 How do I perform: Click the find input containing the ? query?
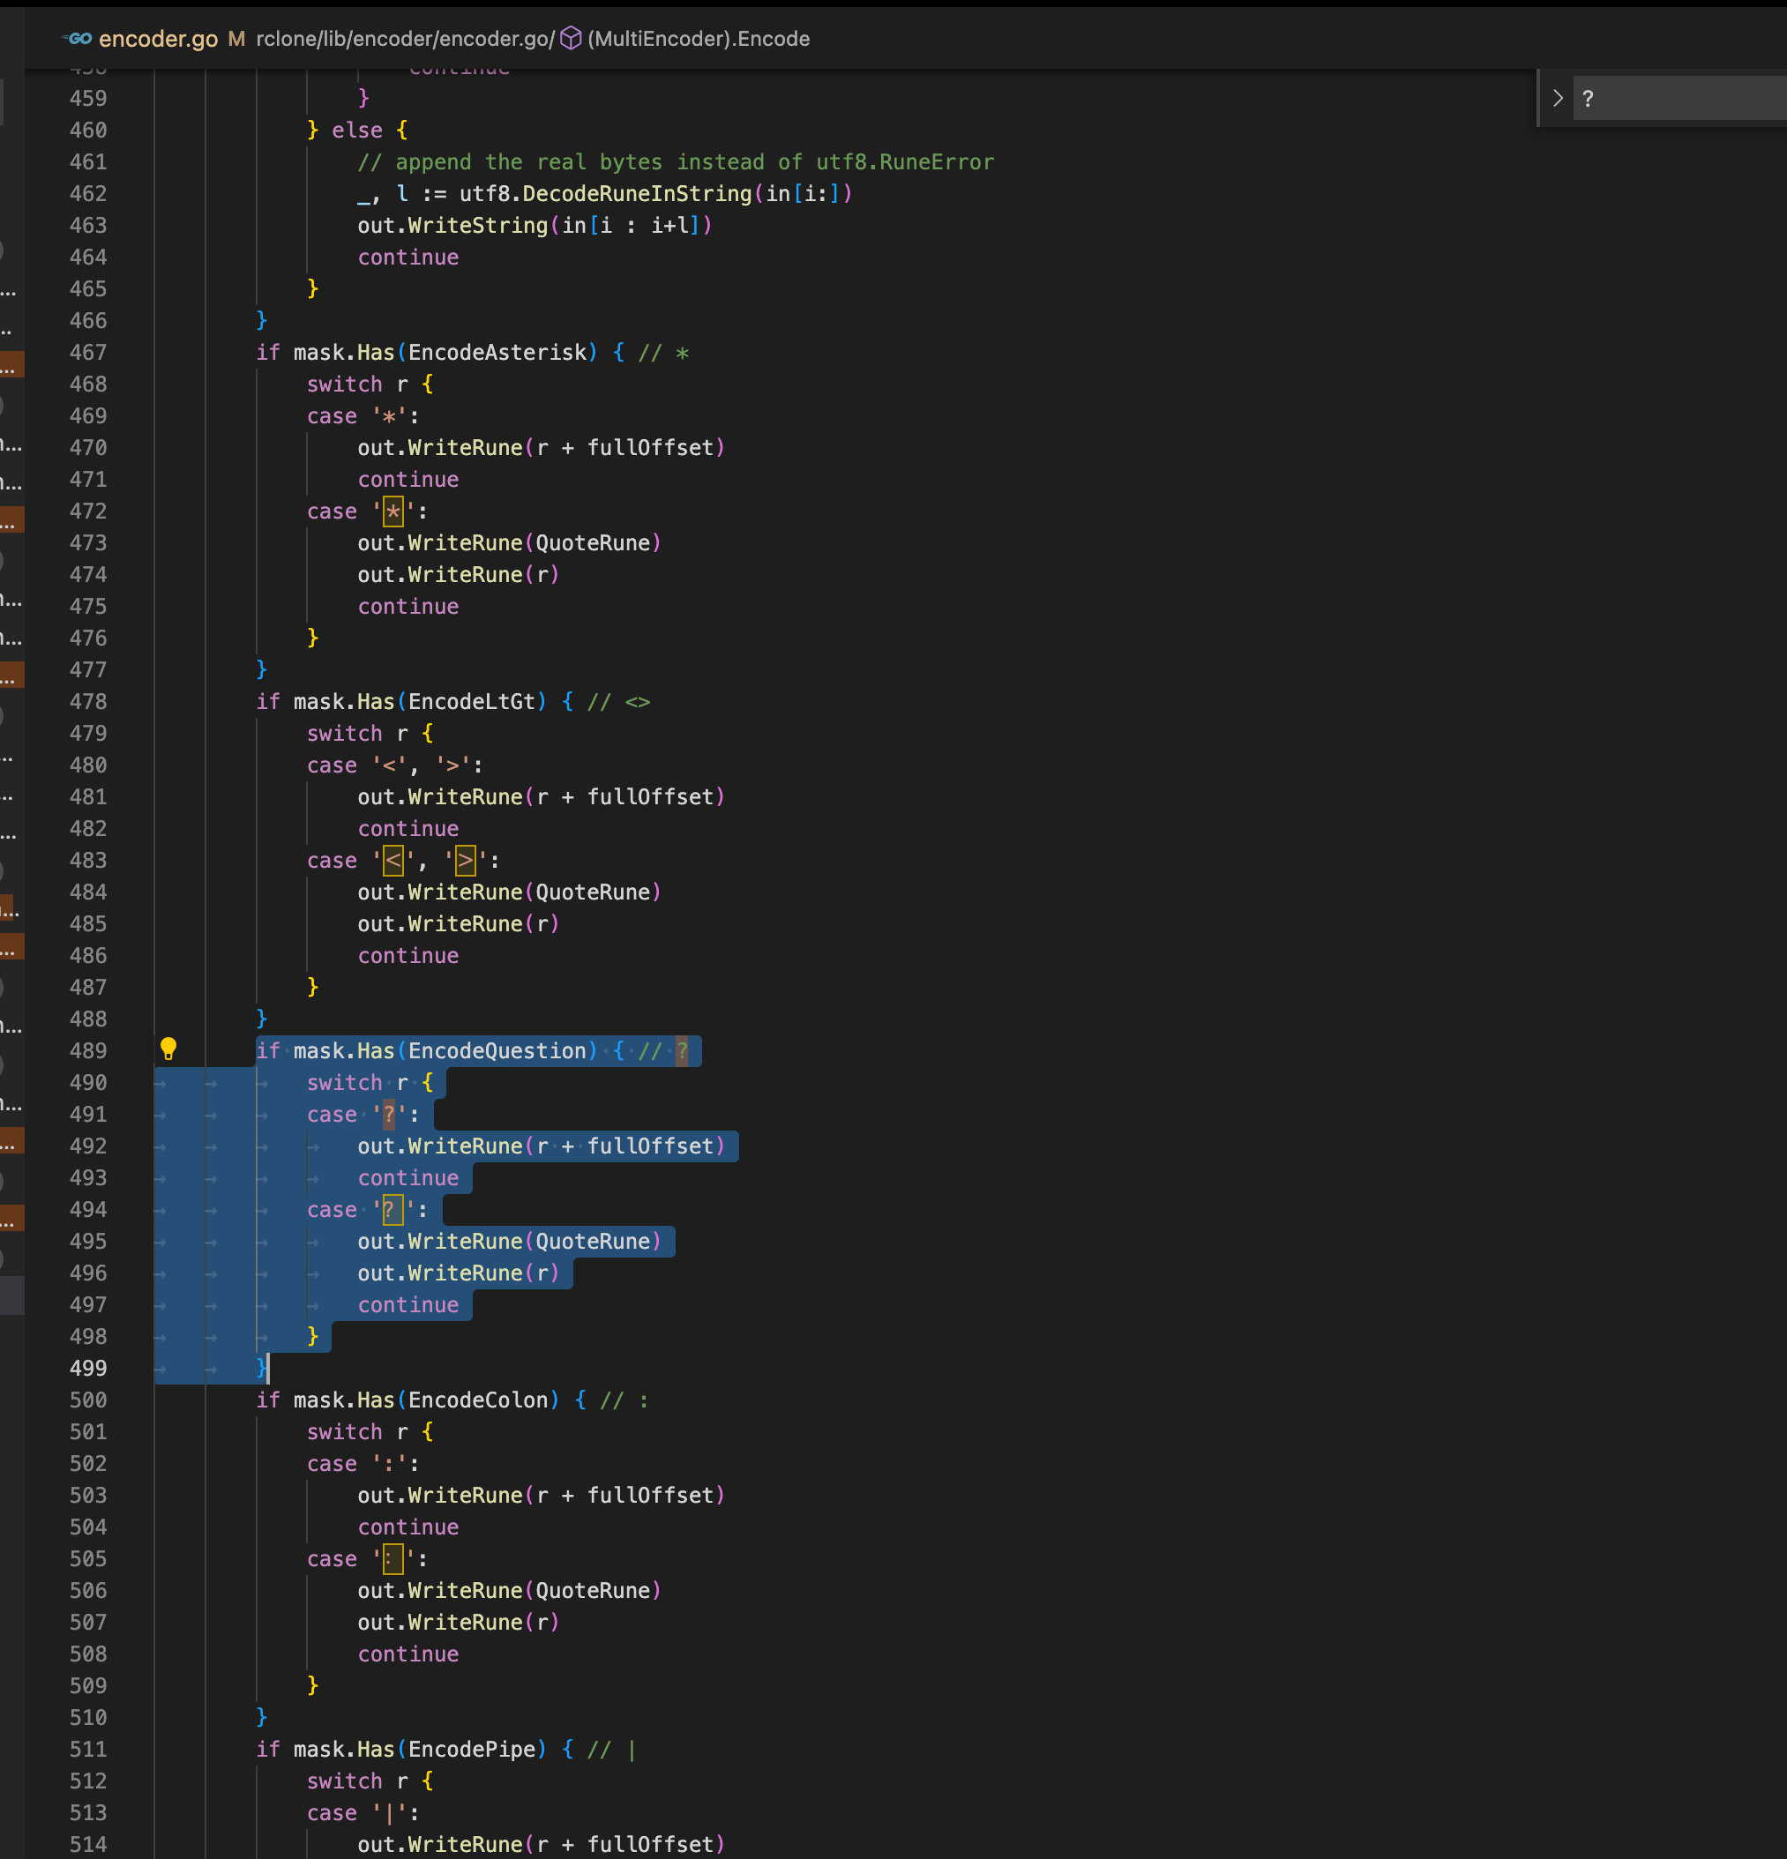coord(1679,98)
